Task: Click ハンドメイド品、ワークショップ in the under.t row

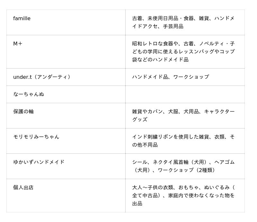Action: pyautogui.click(x=170, y=77)
